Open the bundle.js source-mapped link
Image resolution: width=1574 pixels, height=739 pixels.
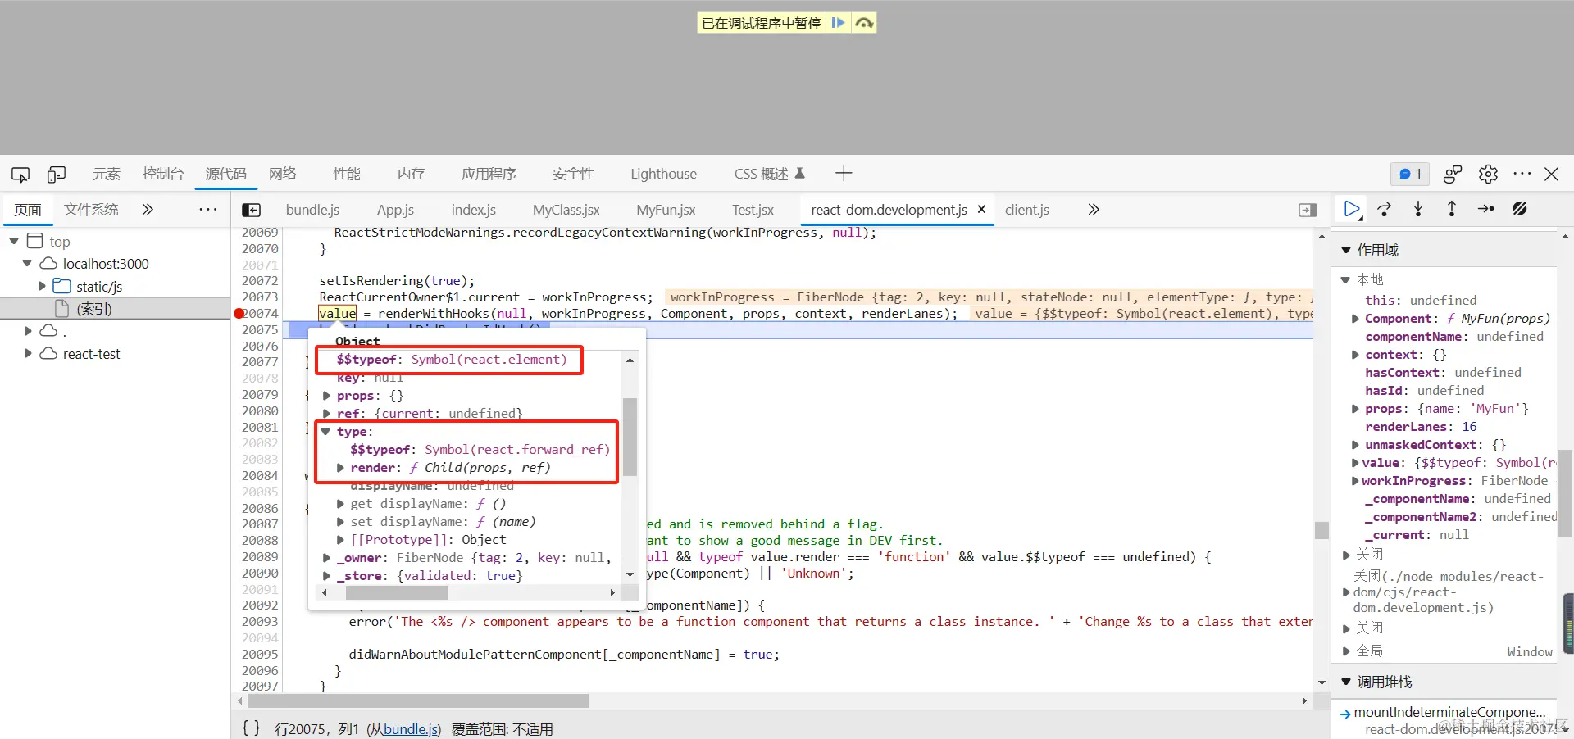click(x=412, y=728)
